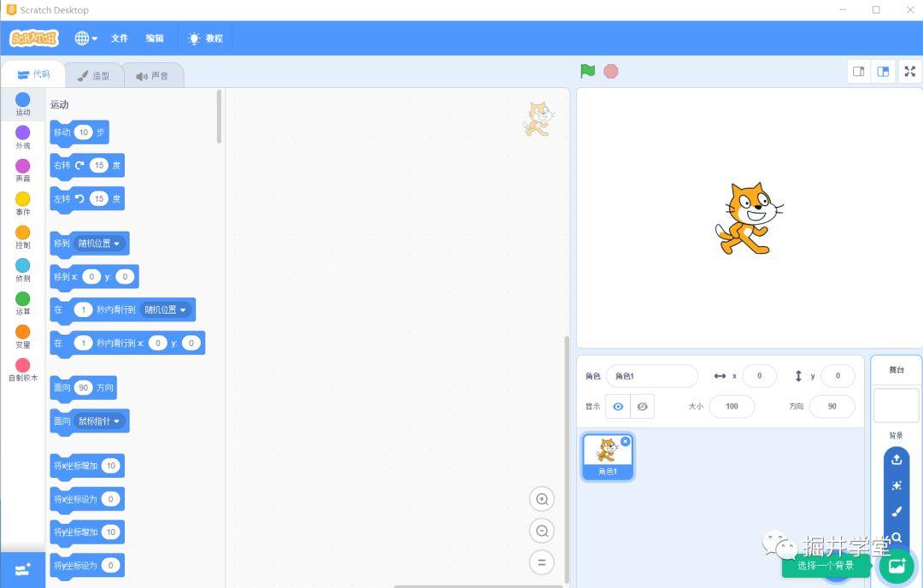
Task: Select the 运动 motion category
Action: (23, 104)
